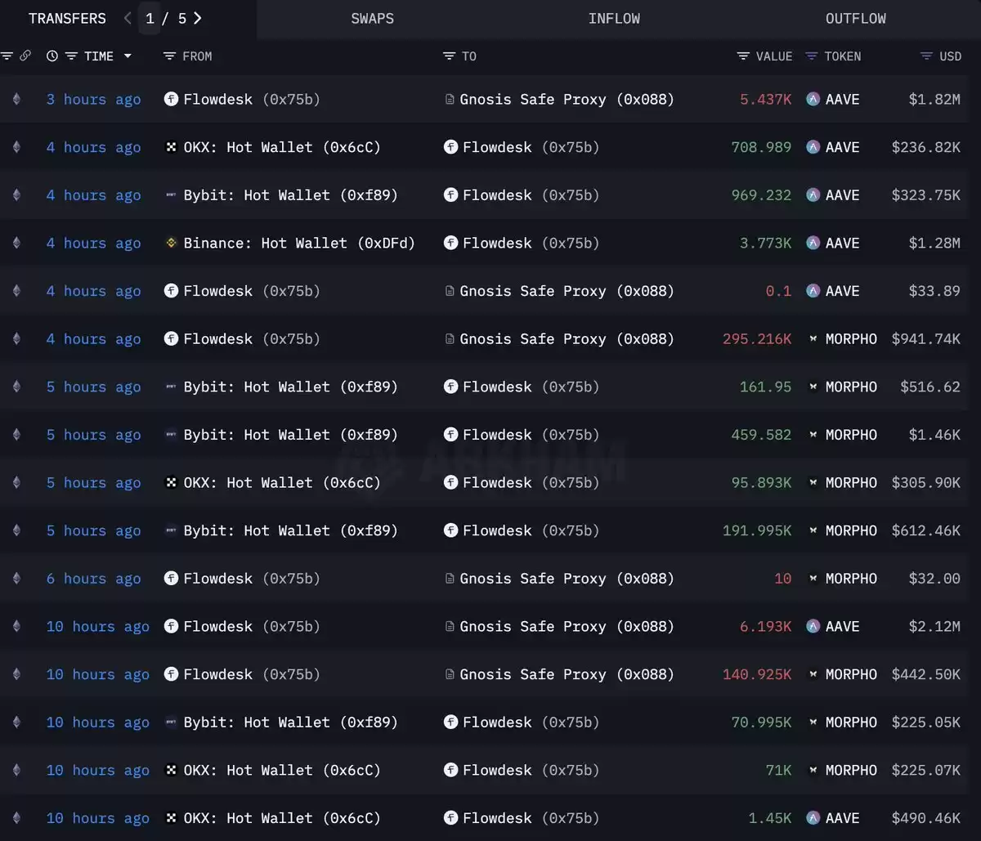Click the value 1.45K
Screen dimensions: 981x841
click(770, 817)
